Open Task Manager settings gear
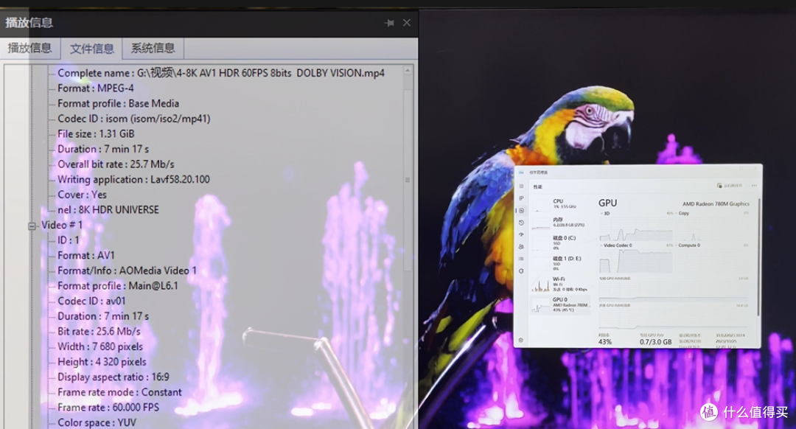This screenshot has height=429, width=796. [x=521, y=340]
